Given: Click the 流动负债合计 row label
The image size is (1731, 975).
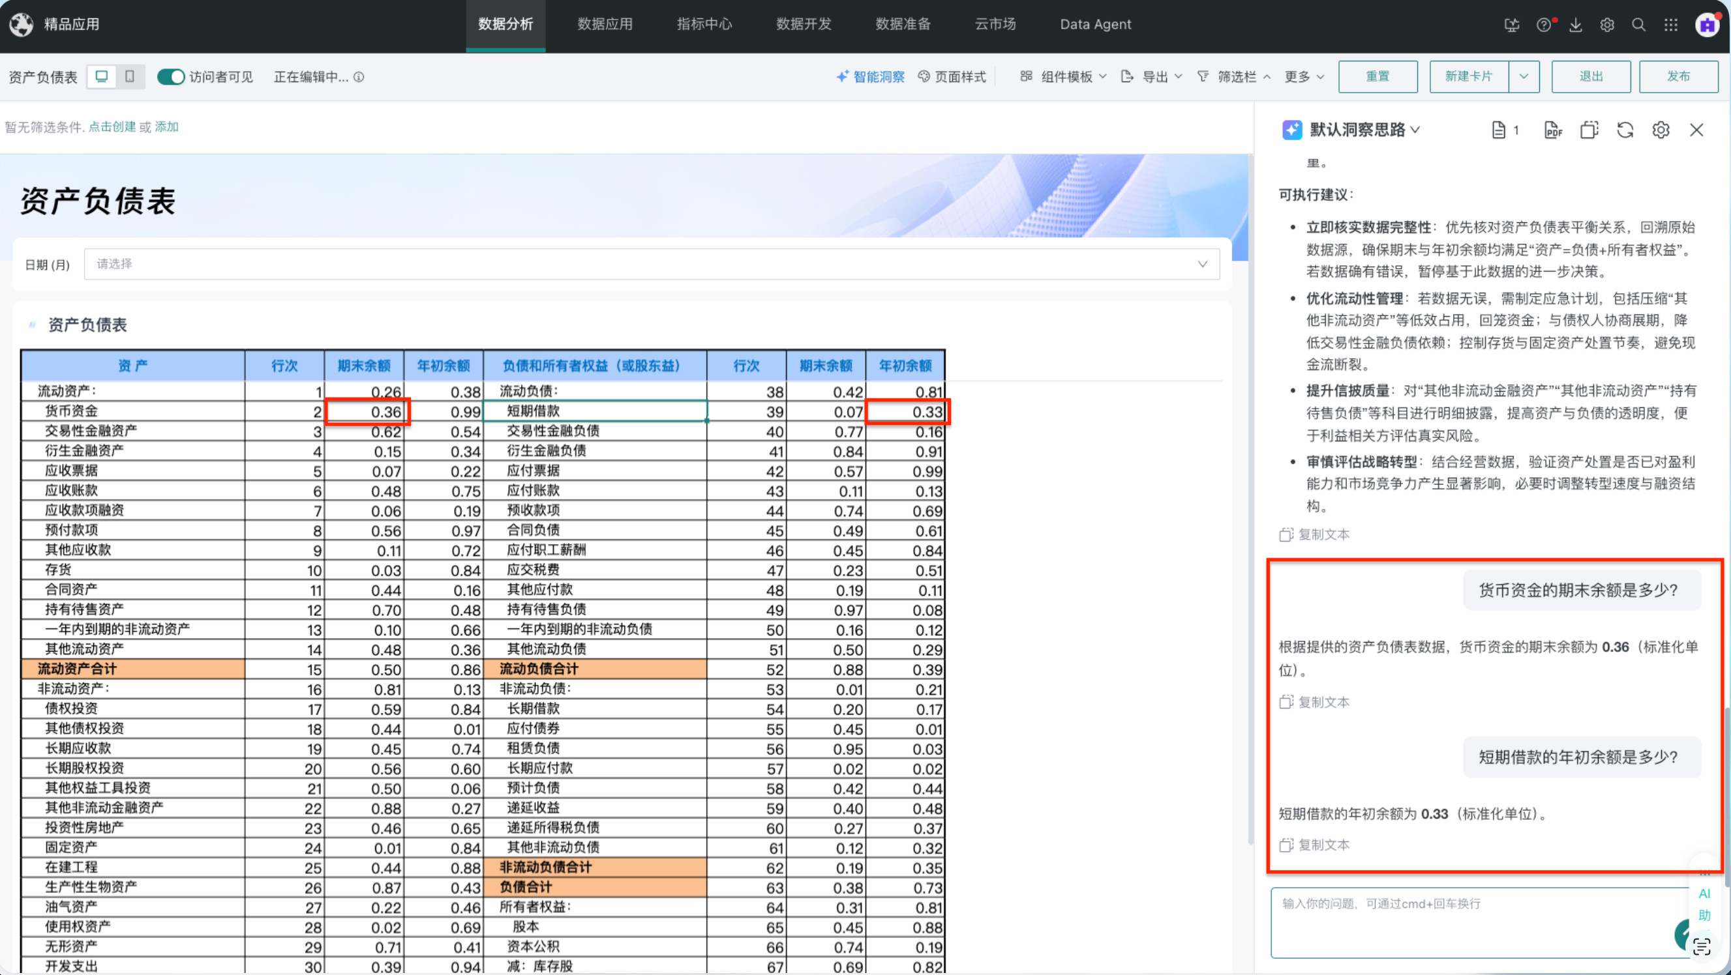Looking at the screenshot, I should tap(539, 669).
